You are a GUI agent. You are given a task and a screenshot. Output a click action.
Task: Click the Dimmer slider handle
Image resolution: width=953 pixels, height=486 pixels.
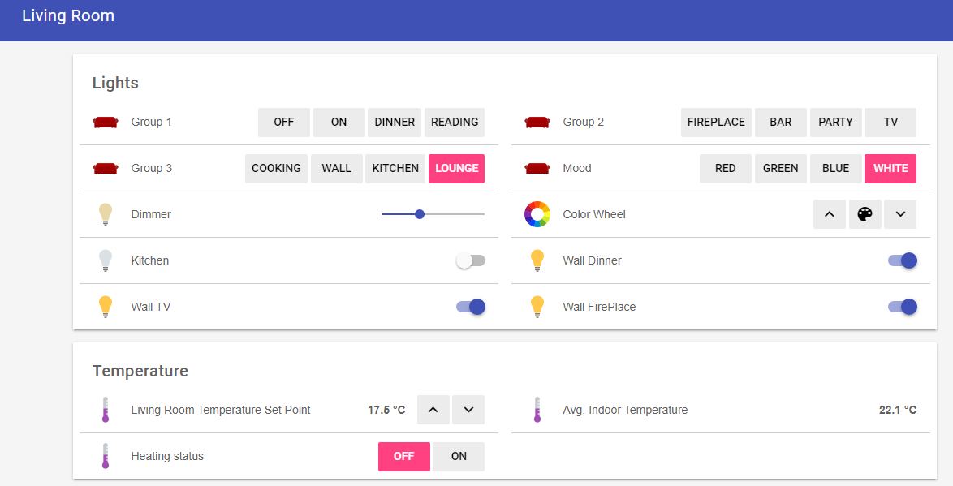click(x=420, y=214)
